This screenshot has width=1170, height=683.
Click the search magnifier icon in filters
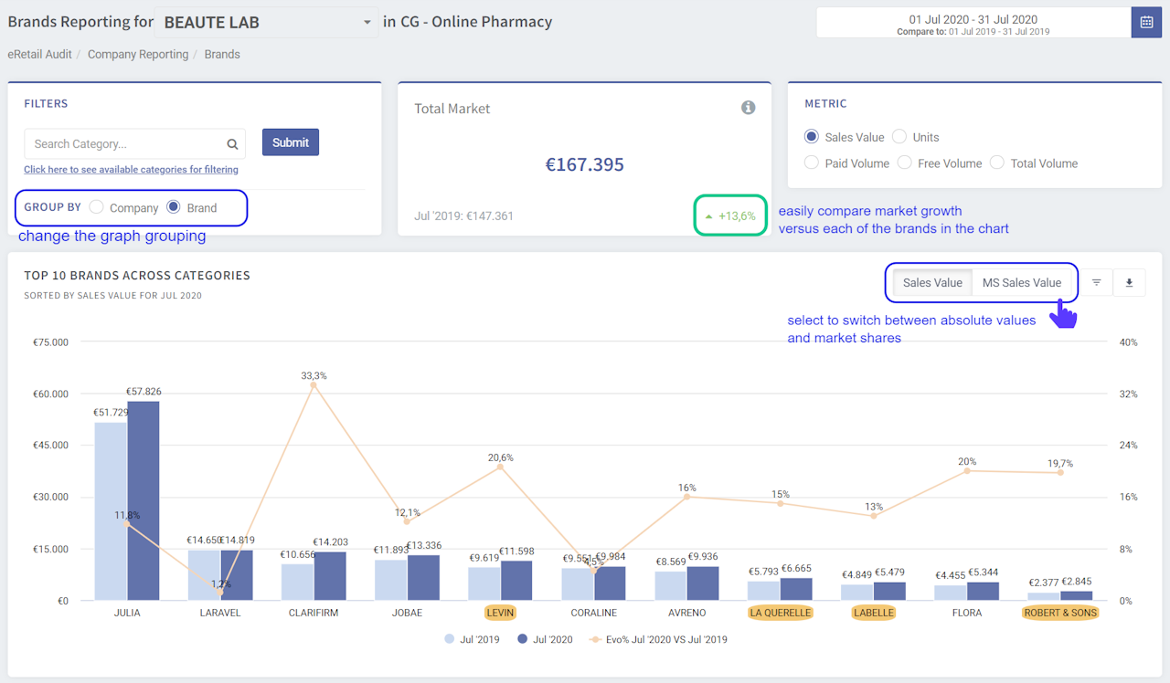point(232,143)
